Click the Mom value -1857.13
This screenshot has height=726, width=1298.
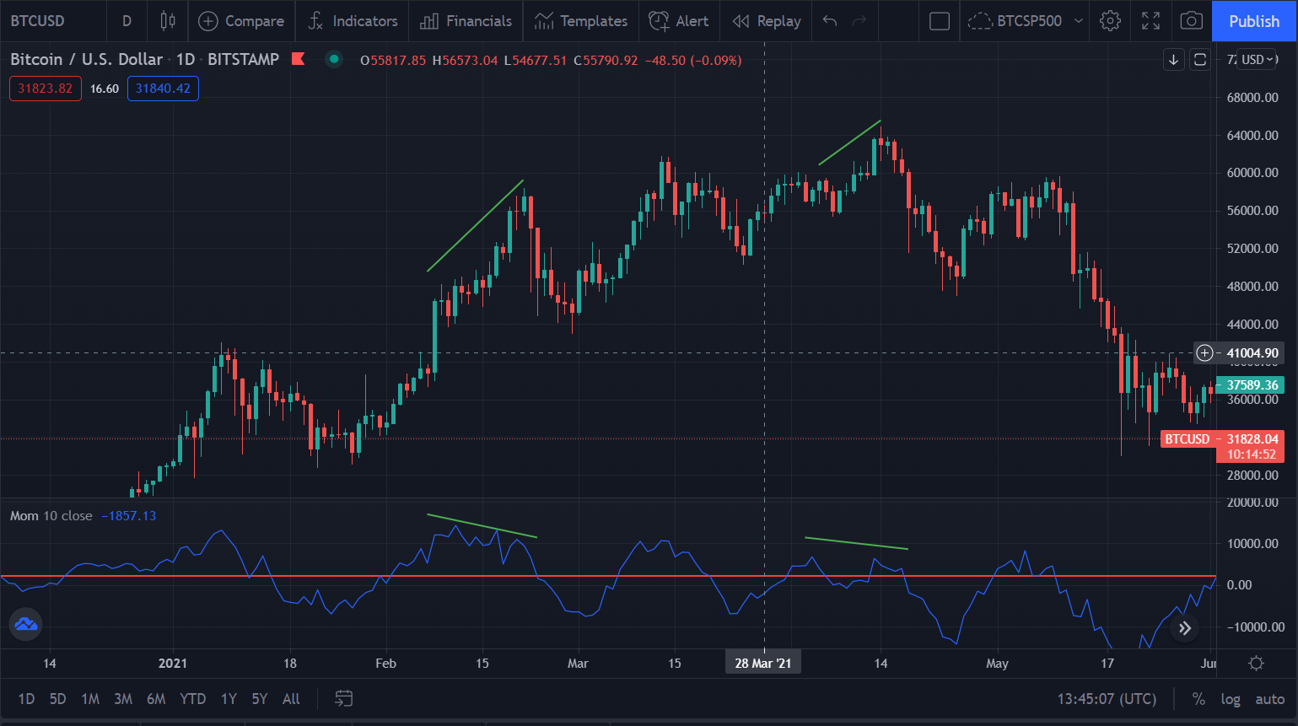[128, 516]
